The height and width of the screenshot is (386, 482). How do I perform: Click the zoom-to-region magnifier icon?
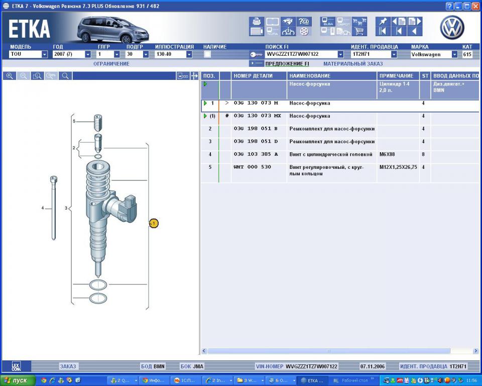pyautogui.click(x=37, y=76)
